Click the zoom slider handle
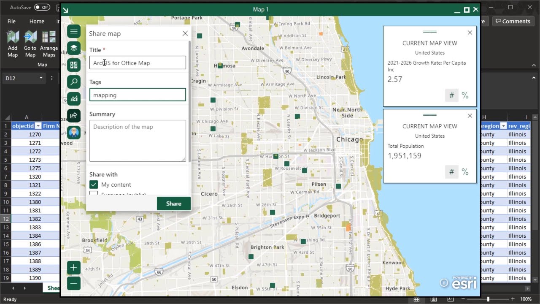This screenshot has width=540, height=304. (x=488, y=299)
